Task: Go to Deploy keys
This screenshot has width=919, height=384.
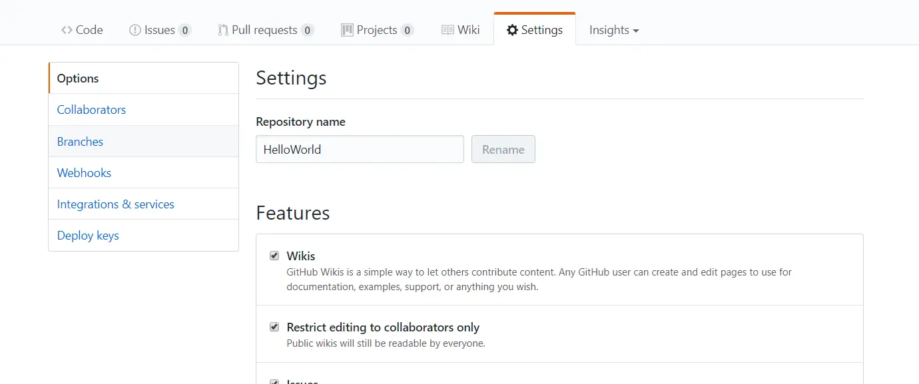Action: [x=143, y=235]
